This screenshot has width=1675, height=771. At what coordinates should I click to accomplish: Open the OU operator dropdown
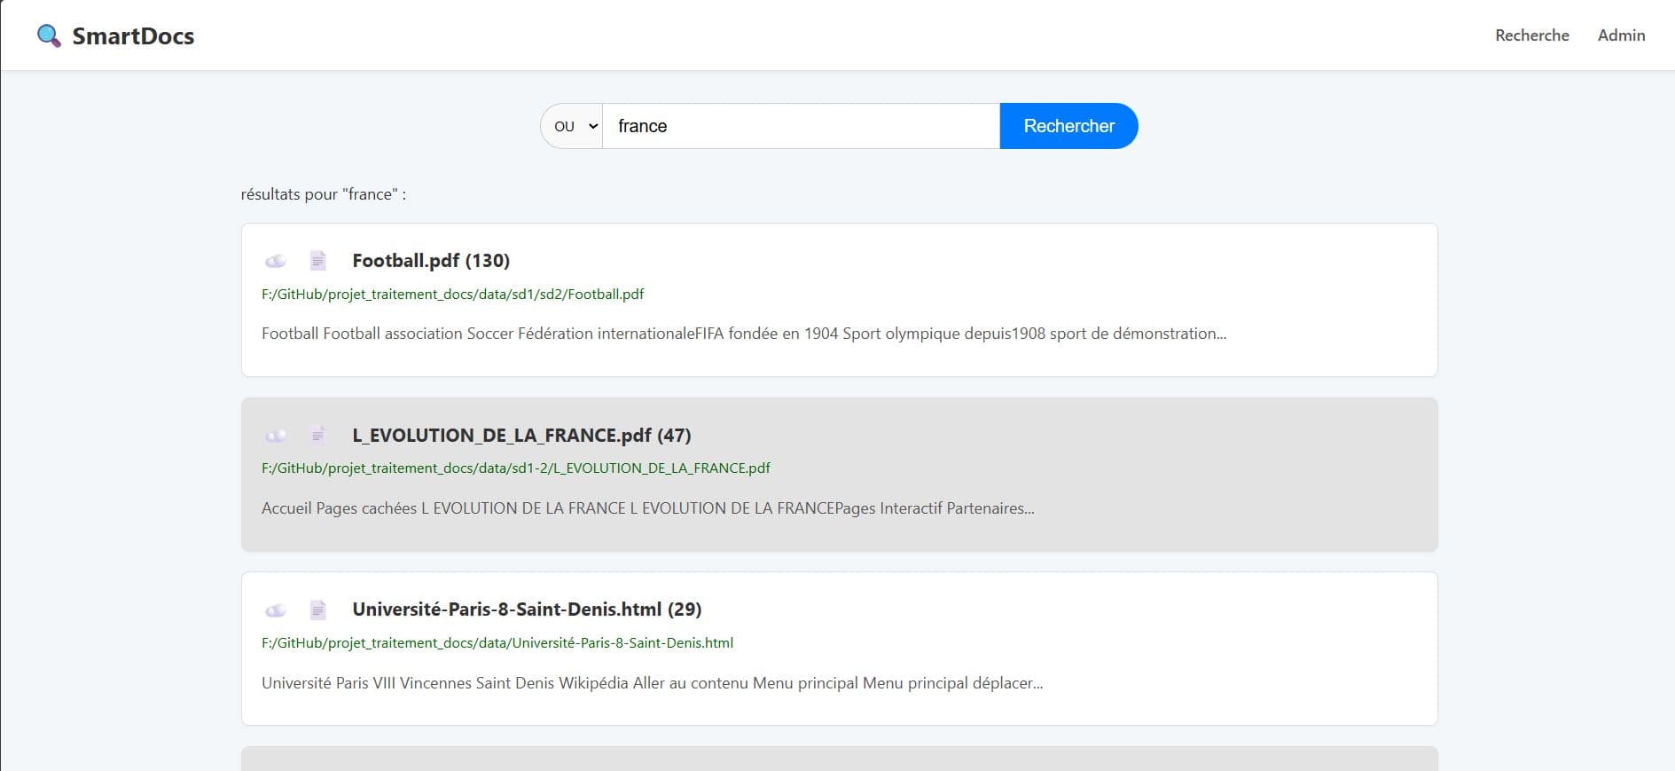[572, 126]
